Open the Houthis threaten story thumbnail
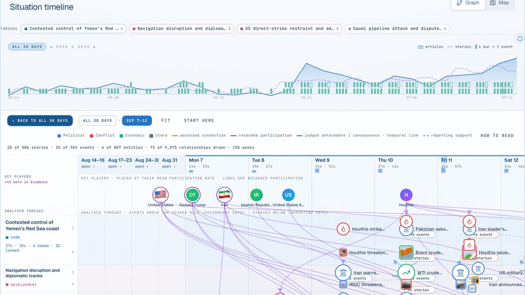Screen dimensions: 525x295 (343, 252)
